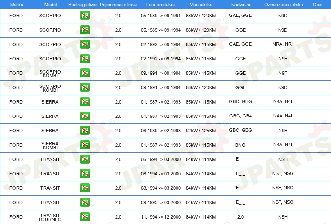
Task: Click 02.1992 -> 09.1994 in the NRA, NRI row
Action: click(x=161, y=44)
